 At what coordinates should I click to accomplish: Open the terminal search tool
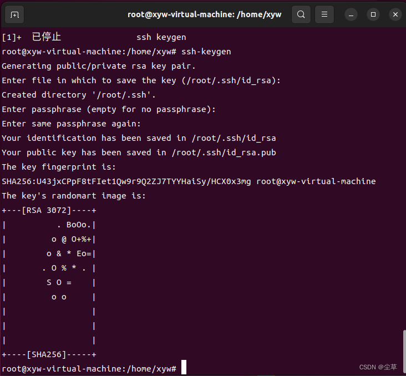pyautogui.click(x=301, y=14)
